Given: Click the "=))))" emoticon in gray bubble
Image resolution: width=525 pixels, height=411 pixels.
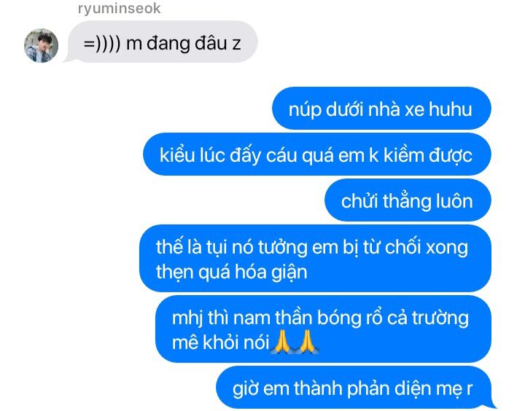Looking at the screenshot, I should [x=102, y=44].
